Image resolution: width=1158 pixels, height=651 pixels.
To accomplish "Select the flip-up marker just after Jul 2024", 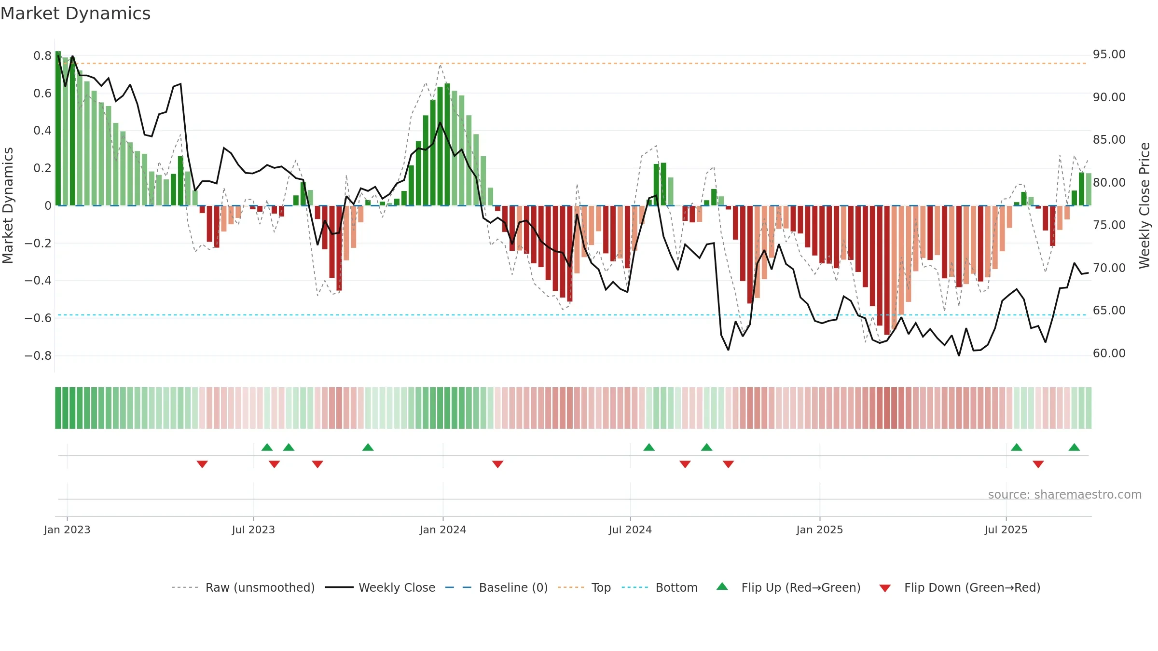I will 649,447.
